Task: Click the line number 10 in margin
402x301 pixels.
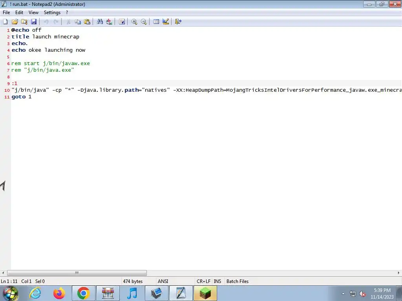Action: [7, 90]
